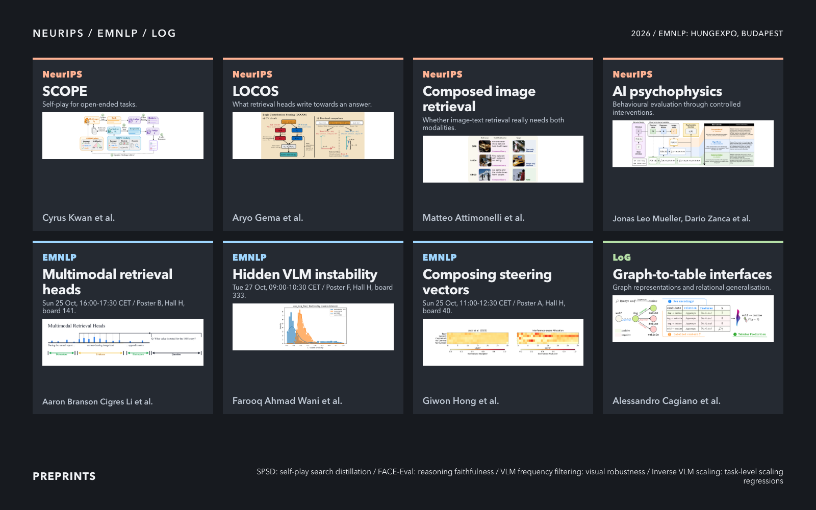Open the Graph-to-table interfaces diagram
Viewport: 816px width, 510px height.
693,319
